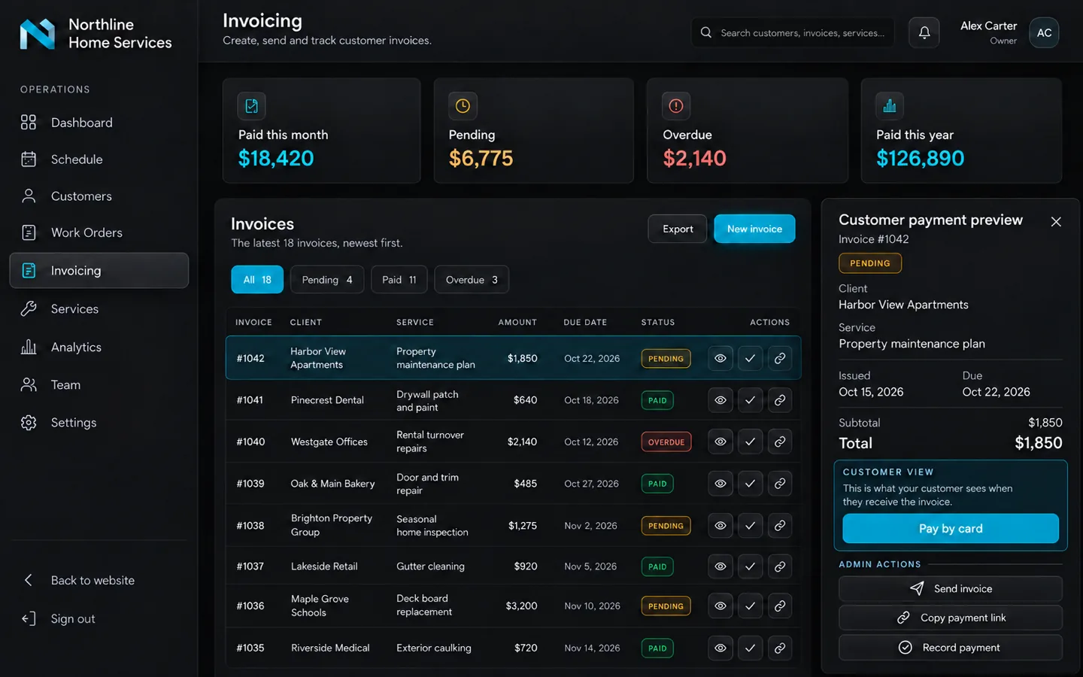Viewport: 1083px width, 677px height.
Task: Copy link icon for invoice #1039
Action: 780,484
